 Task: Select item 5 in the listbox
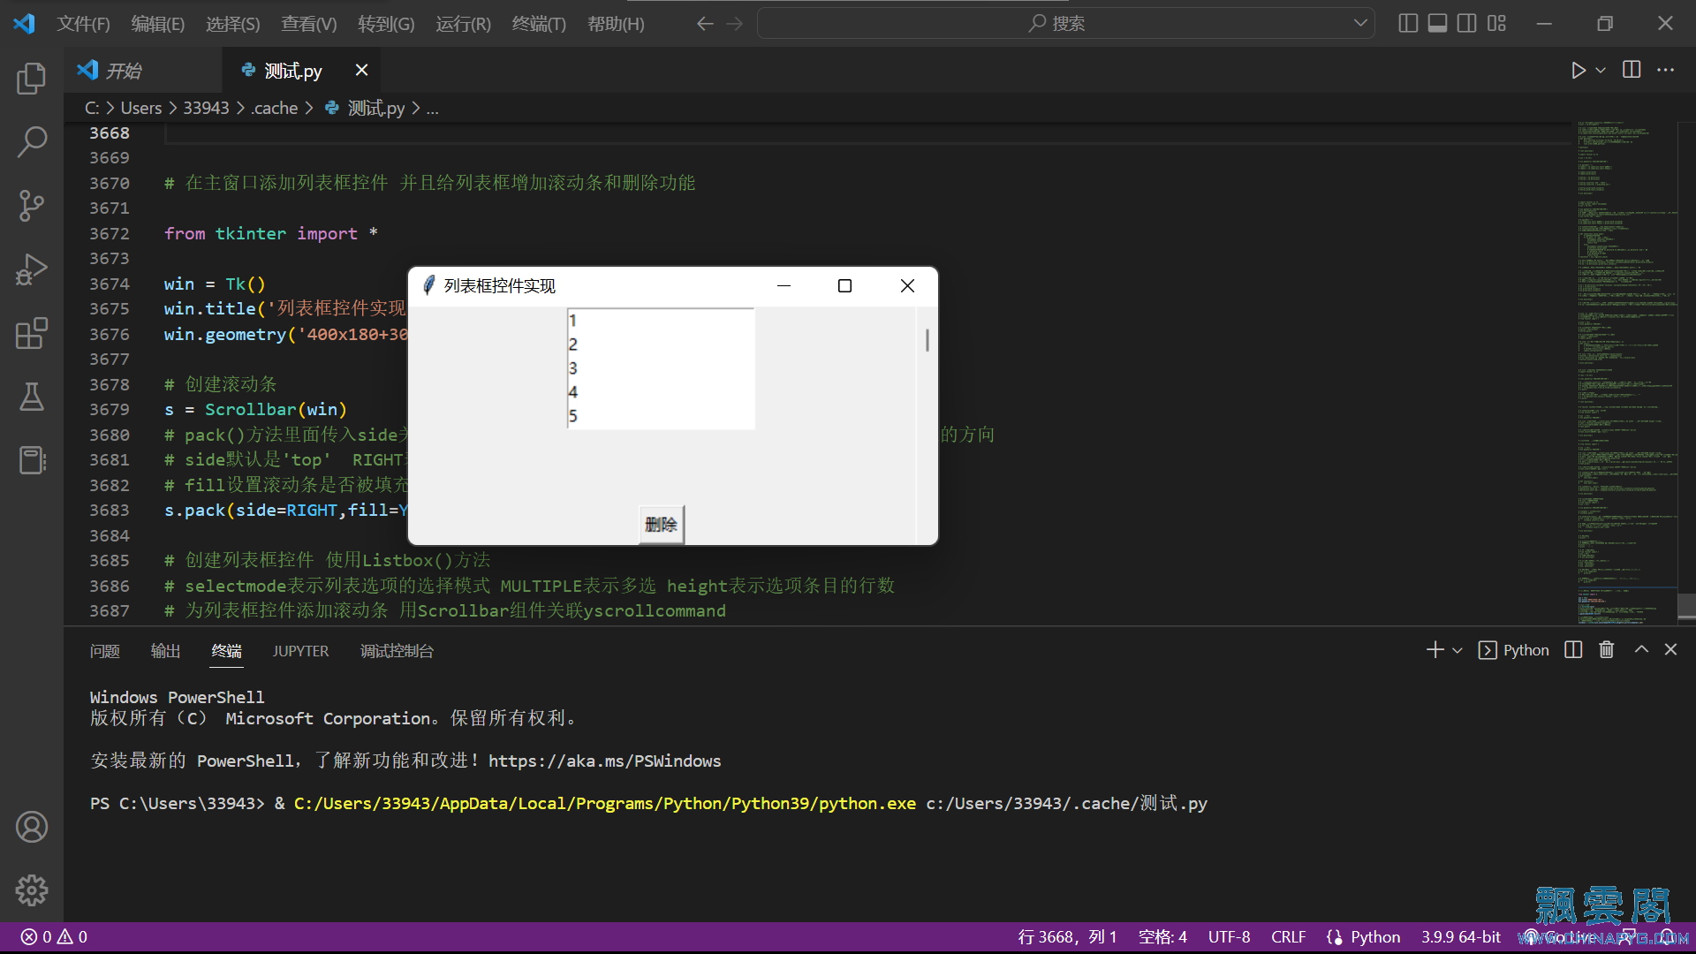[661, 416]
